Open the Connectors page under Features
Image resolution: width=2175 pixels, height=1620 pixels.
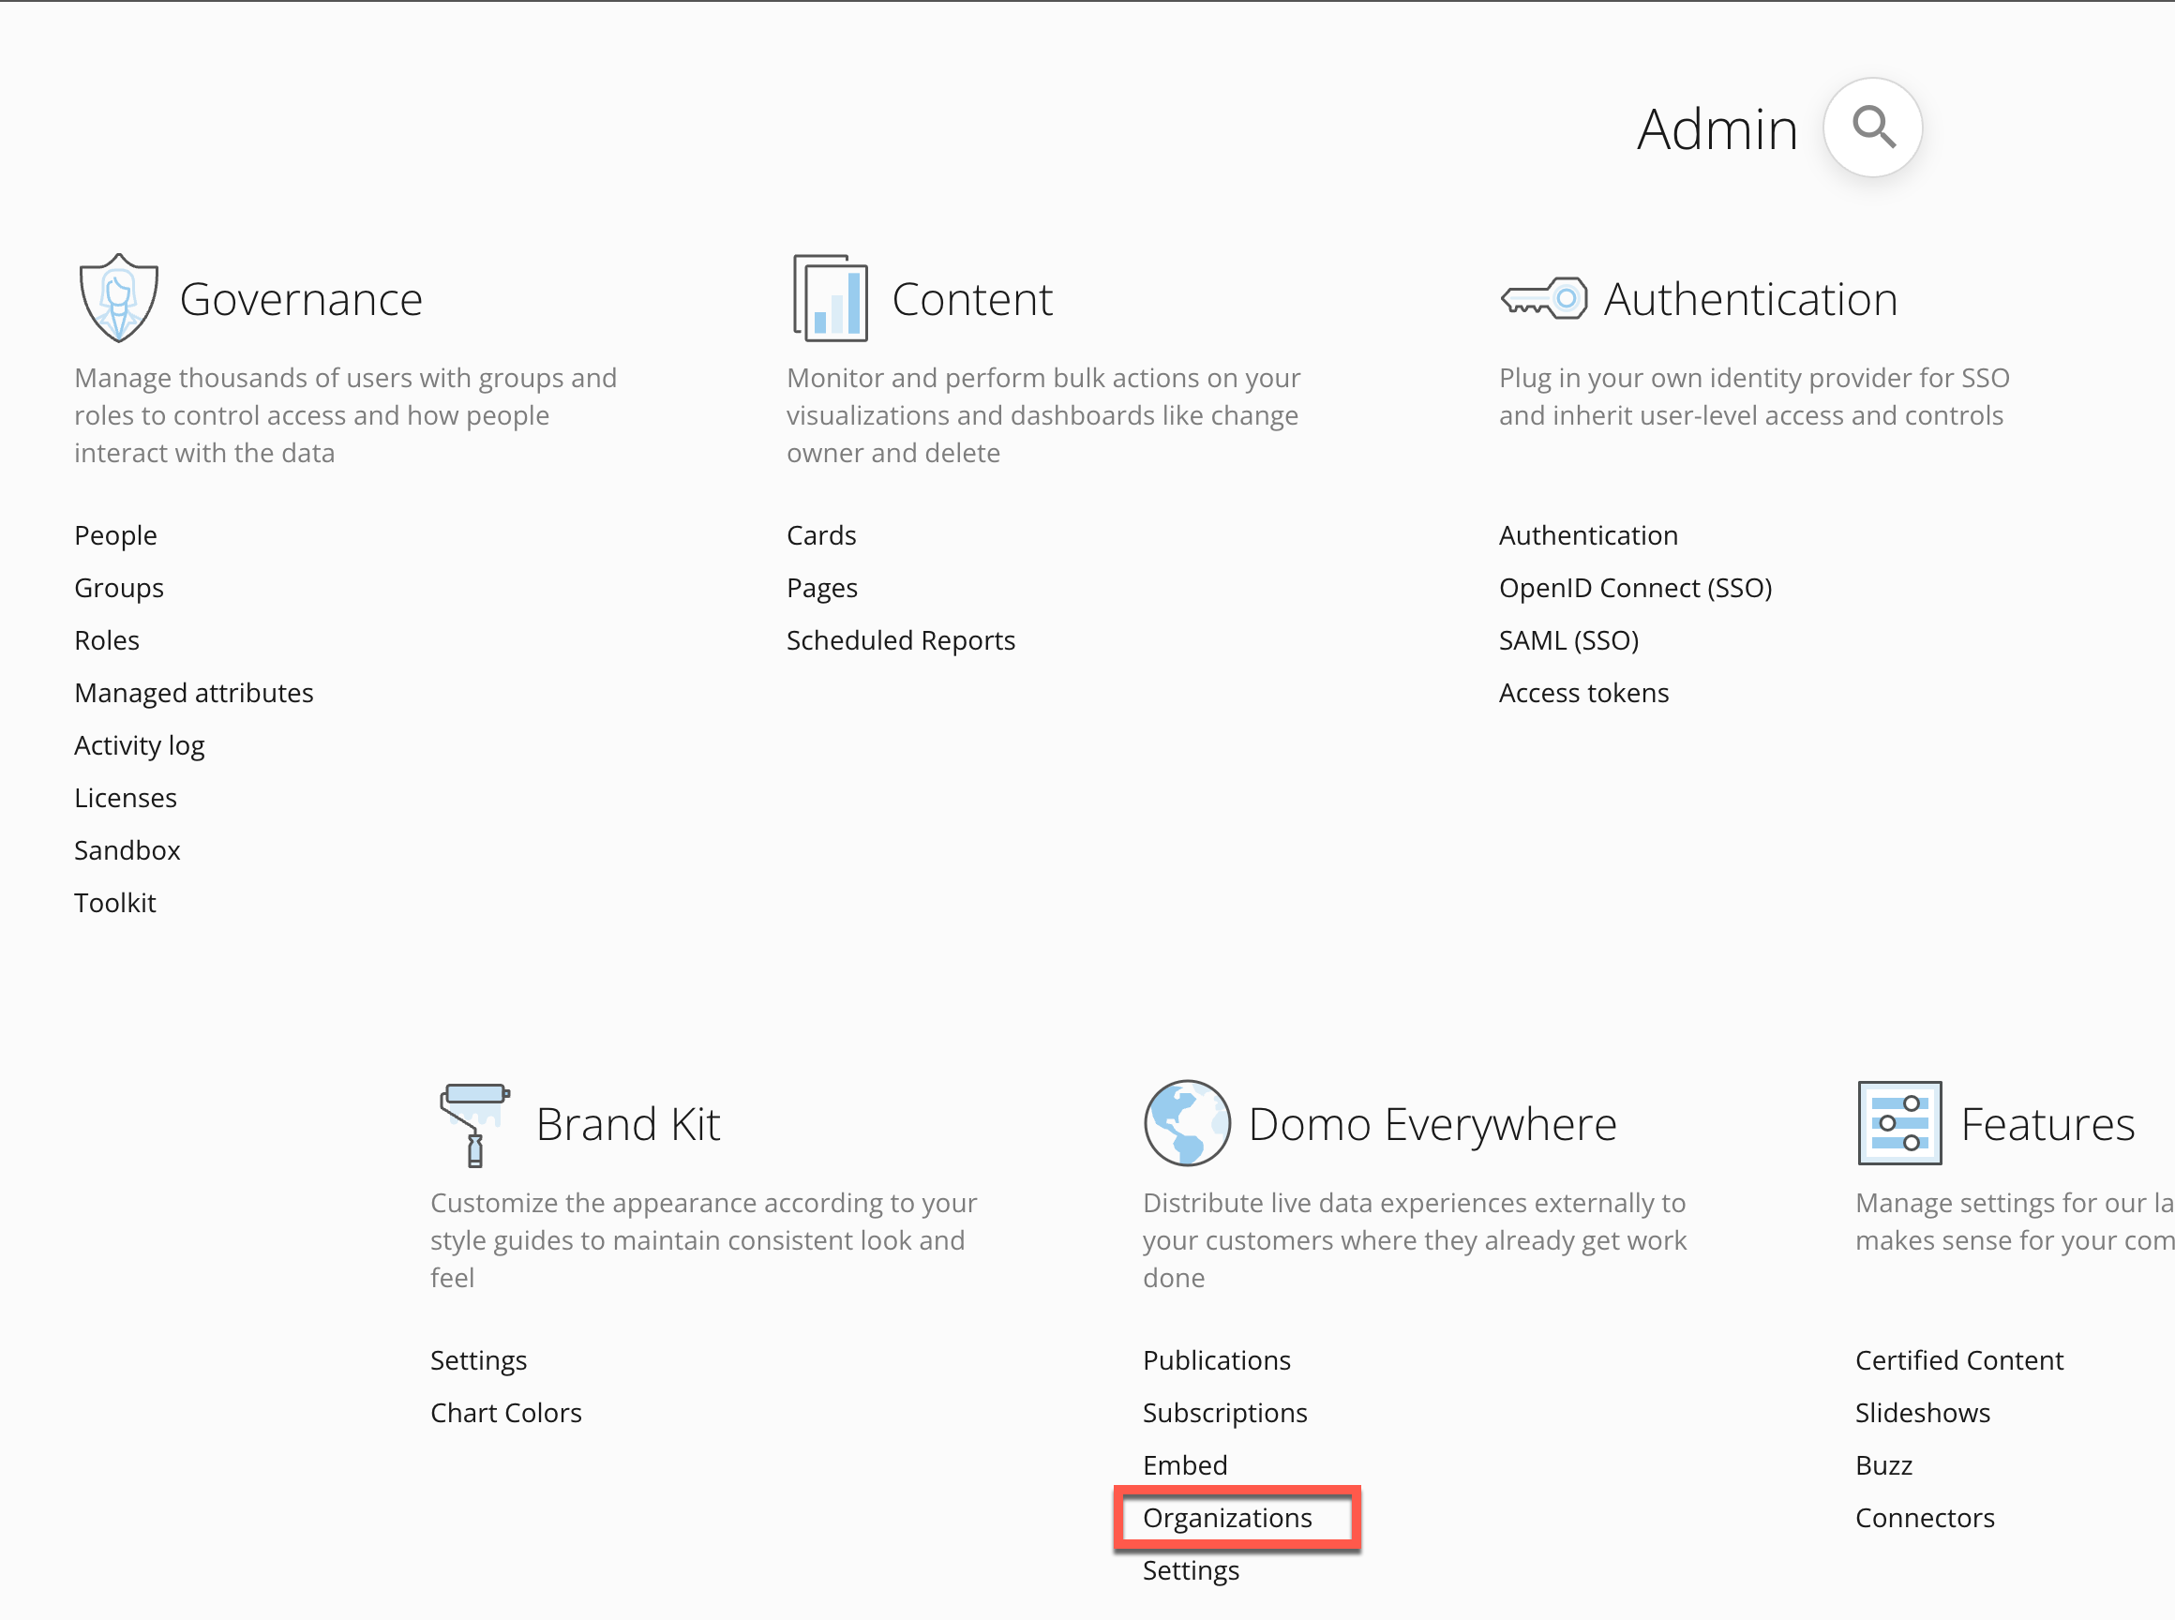point(1924,1517)
